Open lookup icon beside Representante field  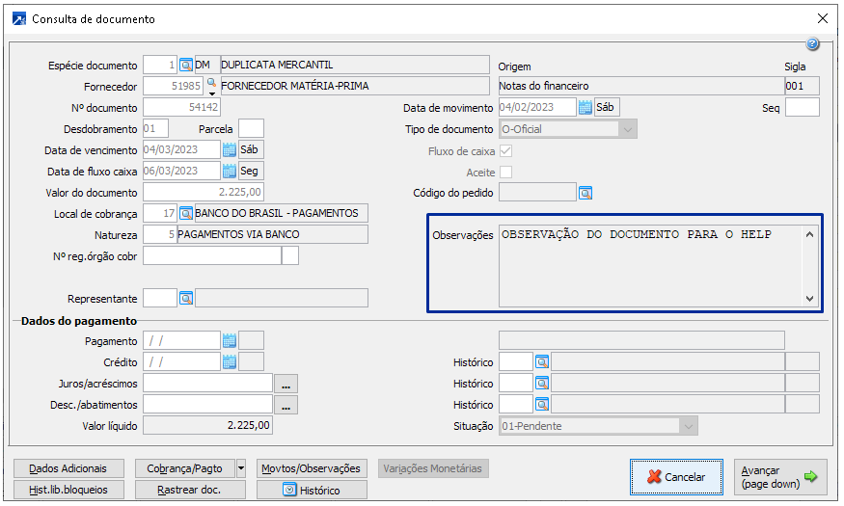coord(186,299)
